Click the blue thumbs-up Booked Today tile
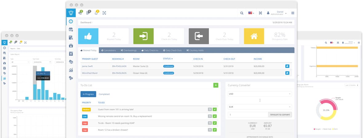Image resolution: width=363 pixels, height=138 pixels. 88,36
